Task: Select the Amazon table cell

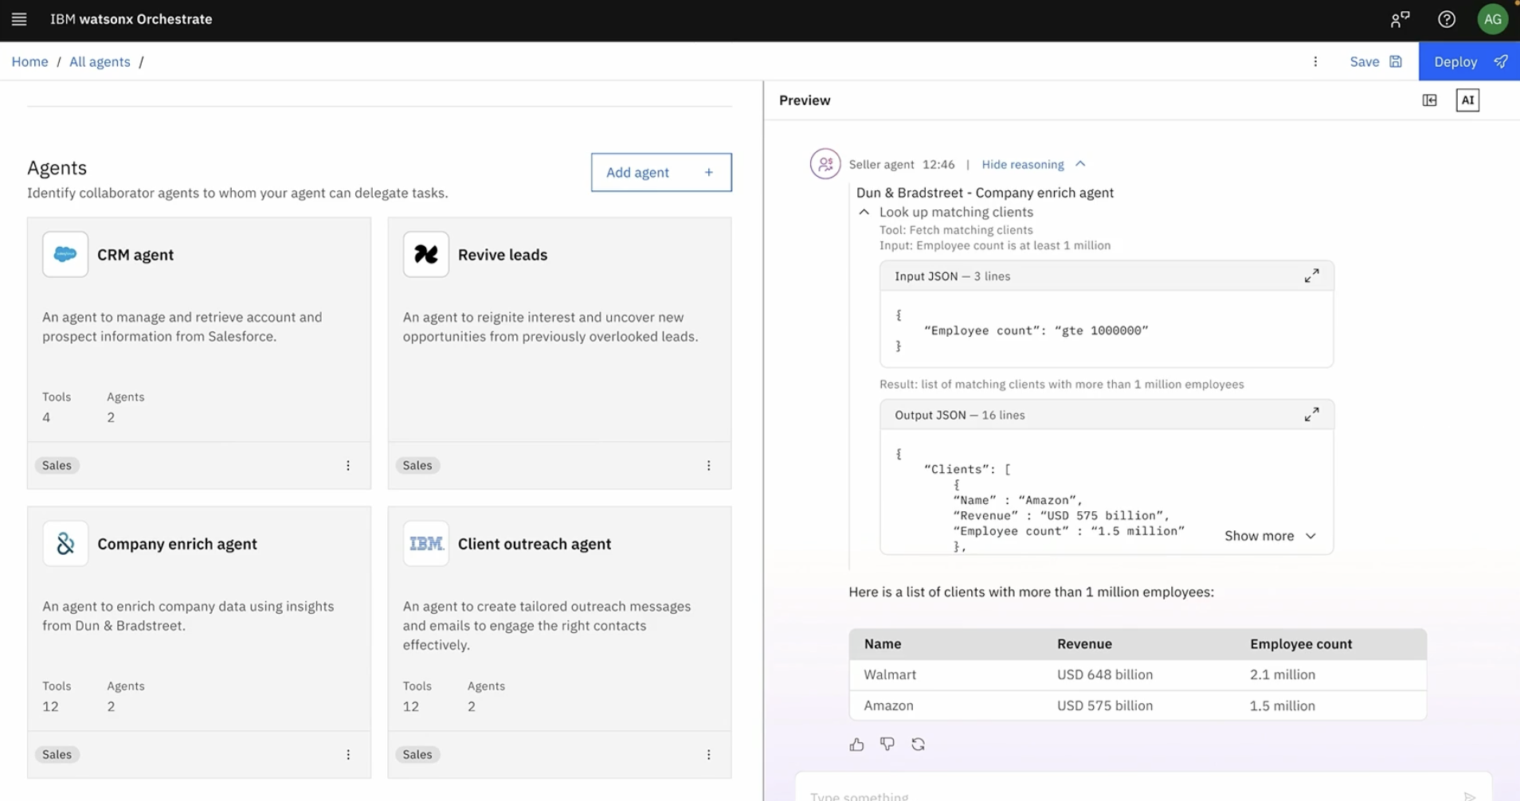Action: [888, 705]
